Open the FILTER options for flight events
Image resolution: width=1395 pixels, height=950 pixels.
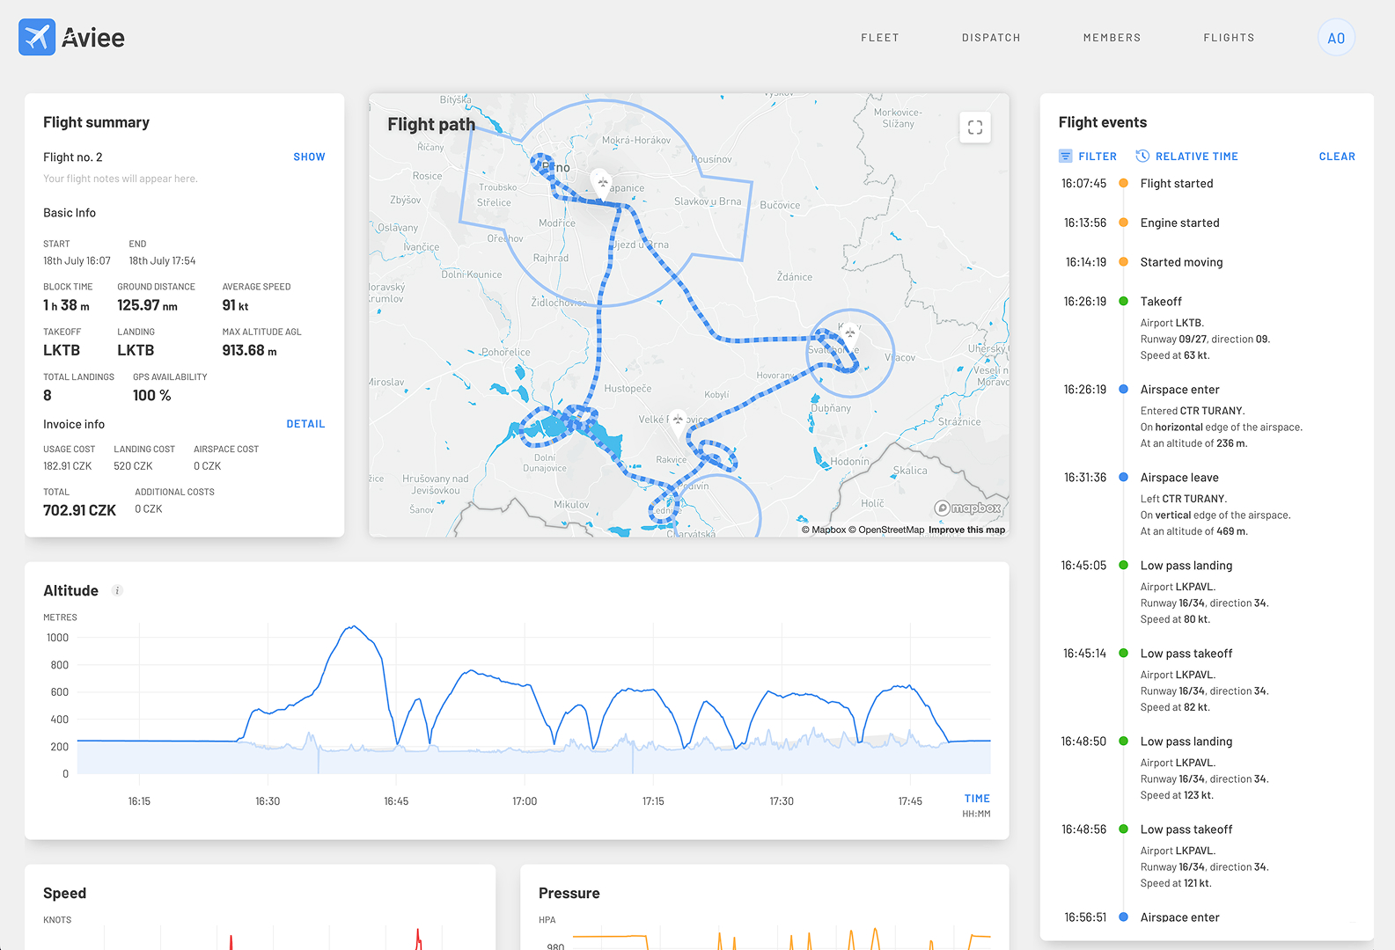[x=1097, y=157]
